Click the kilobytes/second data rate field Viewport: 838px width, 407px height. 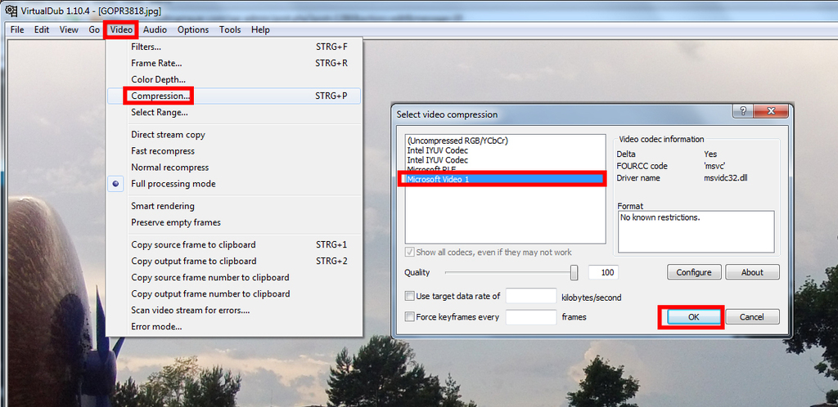(531, 296)
